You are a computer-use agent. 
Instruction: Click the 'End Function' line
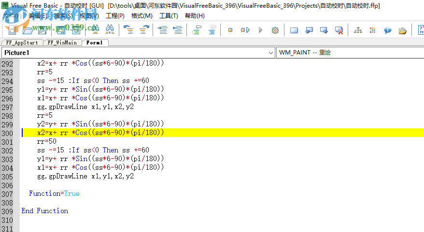[x=45, y=211]
